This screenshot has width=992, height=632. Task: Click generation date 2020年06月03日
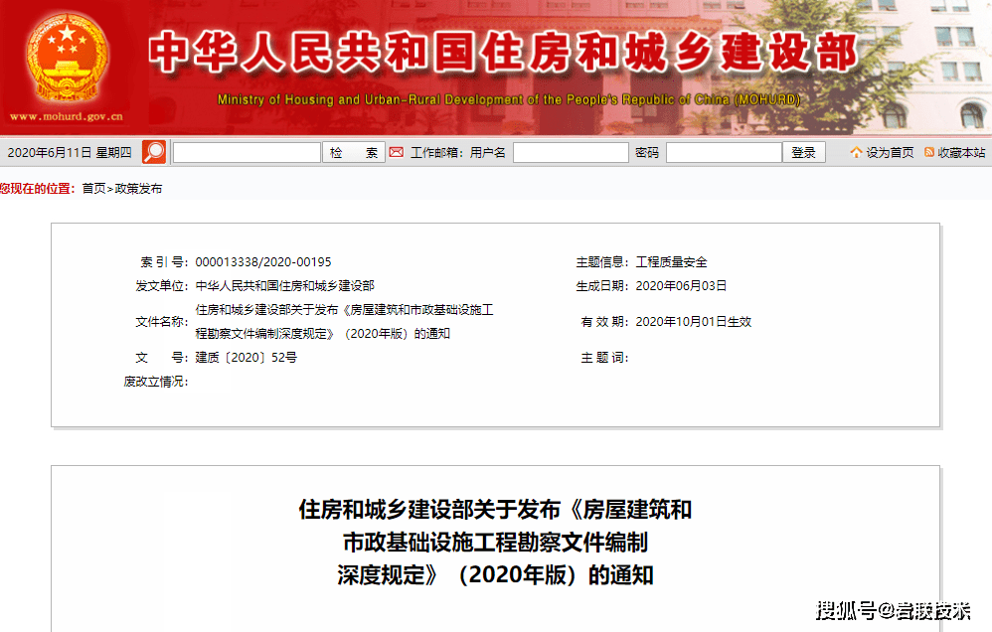681,286
